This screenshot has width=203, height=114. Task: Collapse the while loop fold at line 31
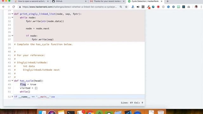pyautogui.click(x=12, y=17)
